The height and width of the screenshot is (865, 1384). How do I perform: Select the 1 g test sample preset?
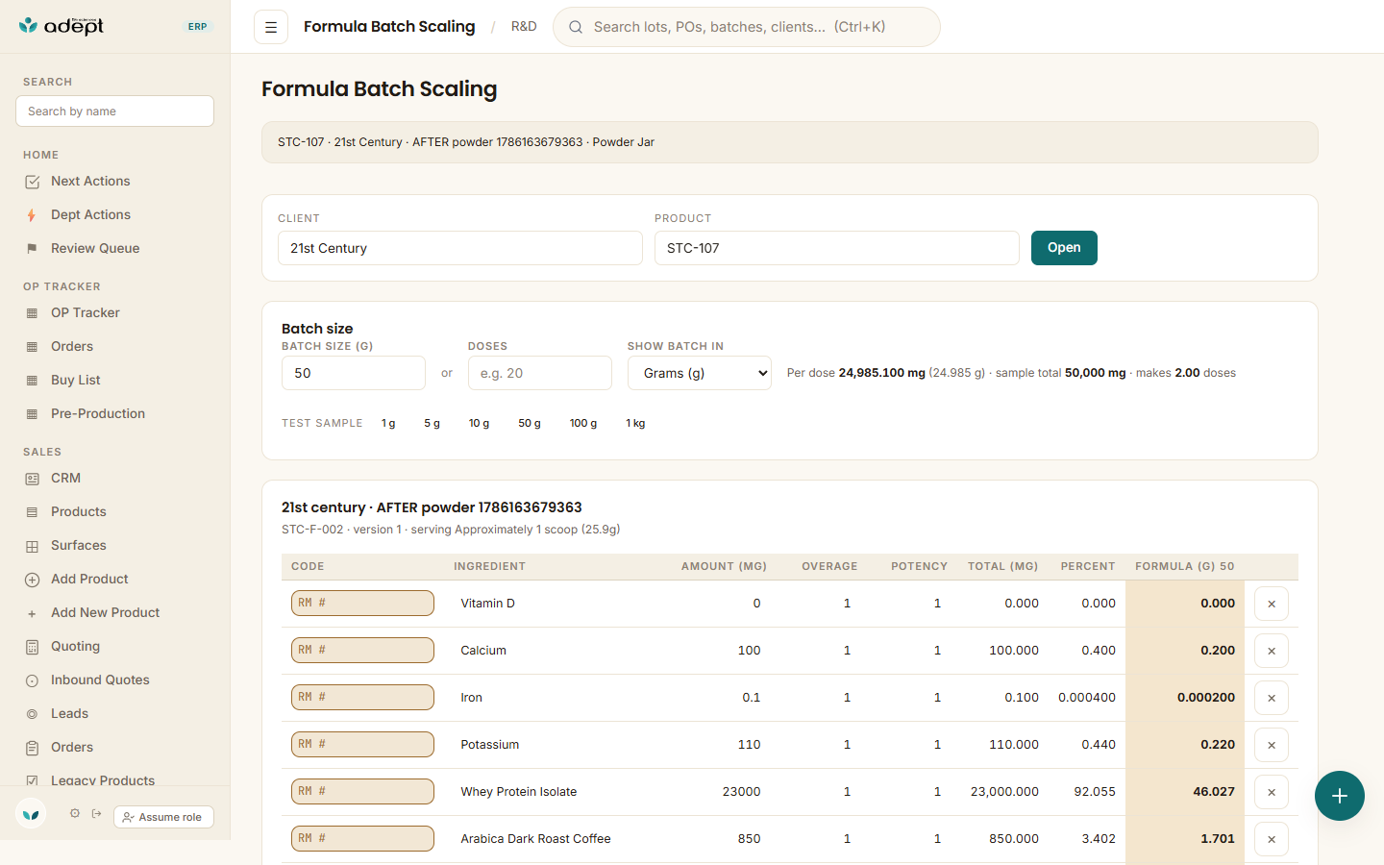[x=388, y=423]
